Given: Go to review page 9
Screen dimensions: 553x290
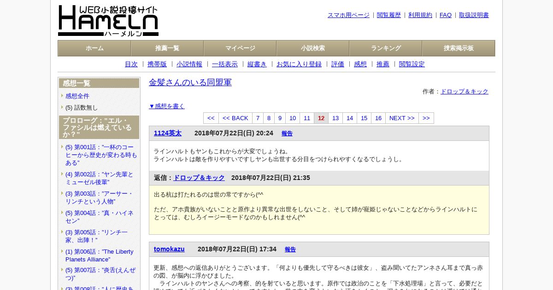Looking at the screenshot, I should [x=280, y=118].
